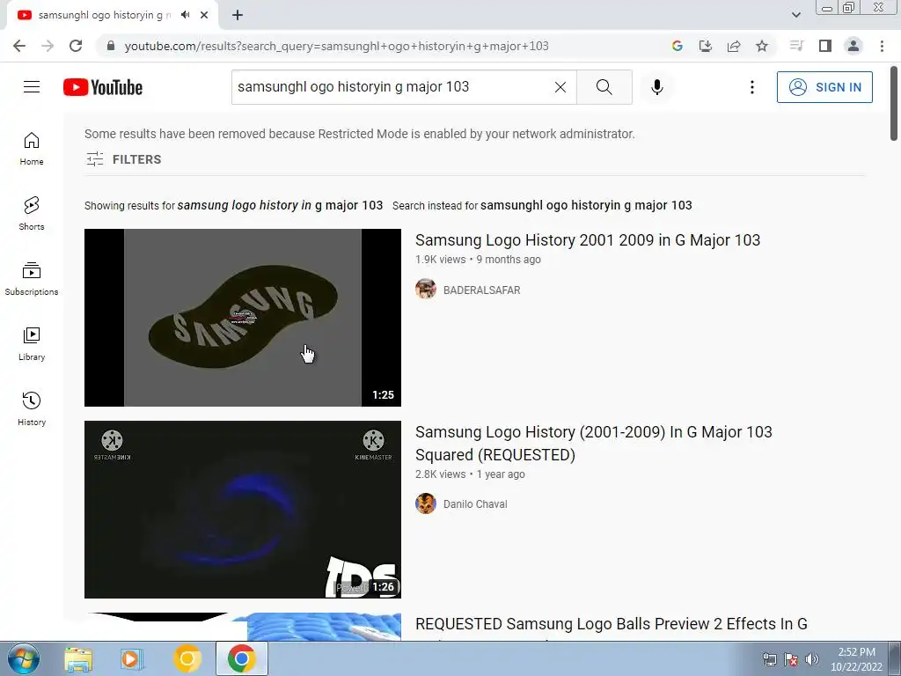Open REQUESTED Samsung Logo Balls Preview title
Image resolution: width=901 pixels, height=676 pixels.
tap(611, 624)
